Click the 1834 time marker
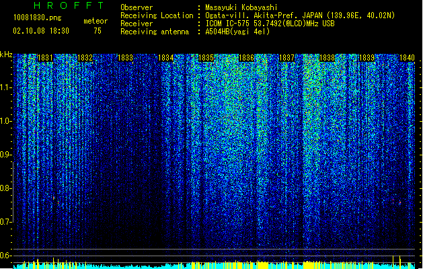 pos(165,58)
